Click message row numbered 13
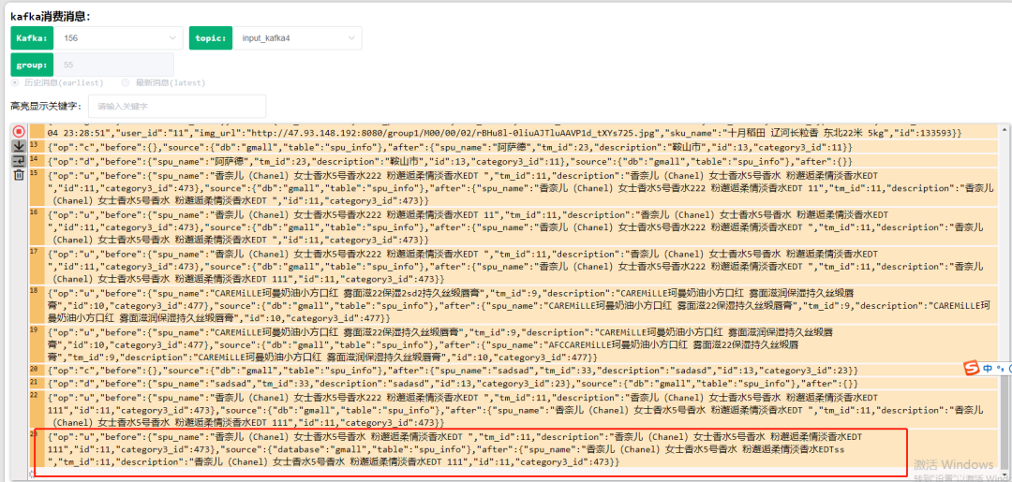 (513, 146)
